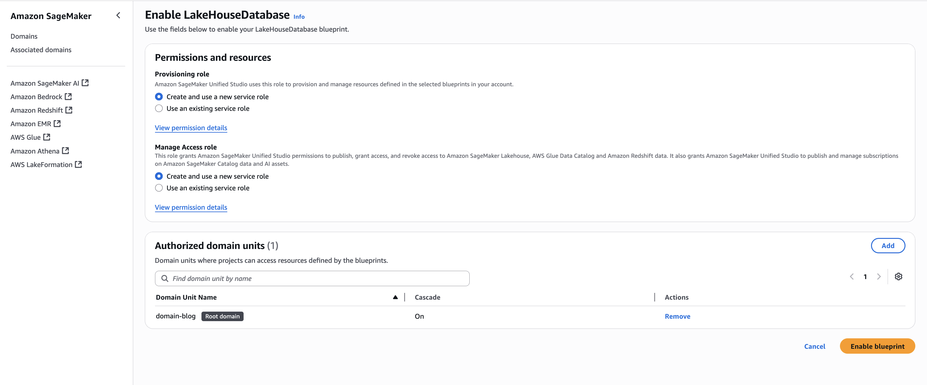Click Enable blueprint button
Screen dimensions: 927x385
pyautogui.click(x=877, y=346)
